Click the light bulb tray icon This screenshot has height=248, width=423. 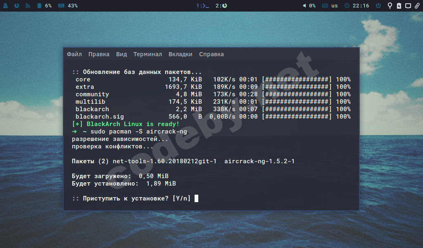pyautogui.click(x=390, y=6)
